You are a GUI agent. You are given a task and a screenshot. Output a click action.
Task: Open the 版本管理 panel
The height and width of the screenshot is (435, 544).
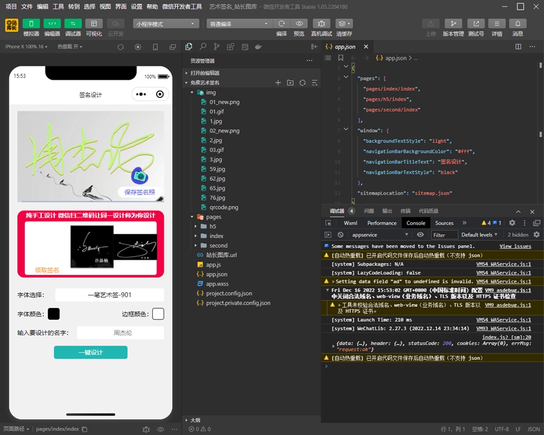(453, 24)
